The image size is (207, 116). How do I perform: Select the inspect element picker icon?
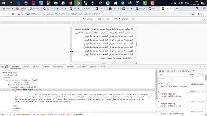3,67
